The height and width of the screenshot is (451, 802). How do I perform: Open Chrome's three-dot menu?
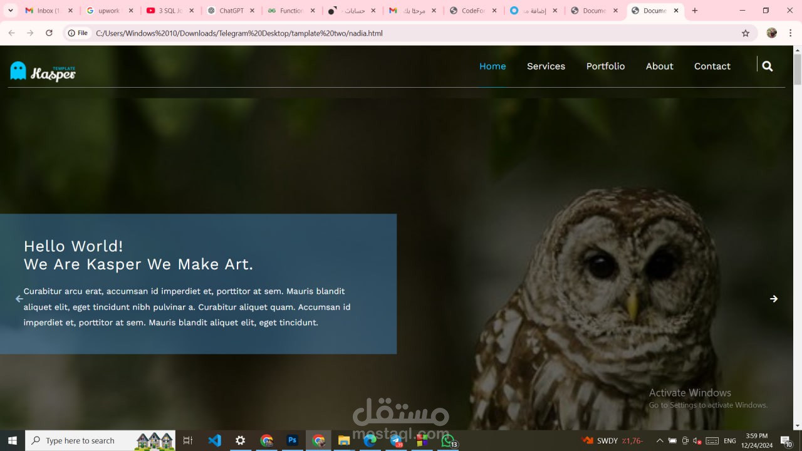click(790, 33)
